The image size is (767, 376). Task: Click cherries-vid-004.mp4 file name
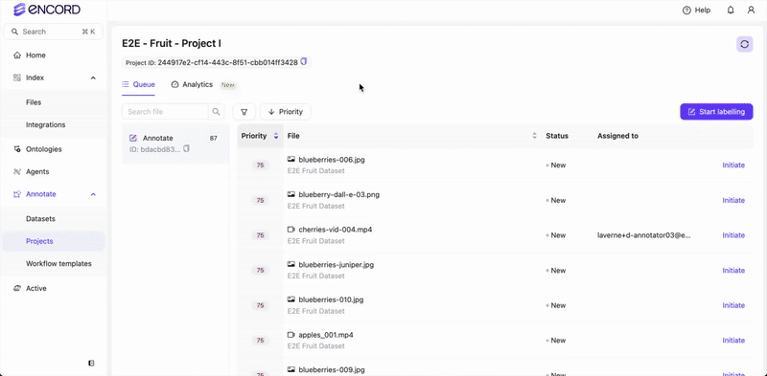(x=335, y=230)
